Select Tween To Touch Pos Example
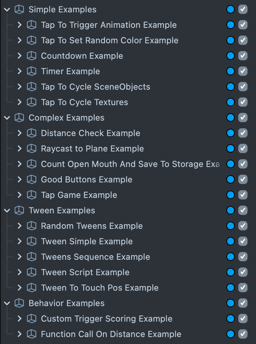Image resolution: width=256 pixels, height=344 pixels. click(x=99, y=288)
